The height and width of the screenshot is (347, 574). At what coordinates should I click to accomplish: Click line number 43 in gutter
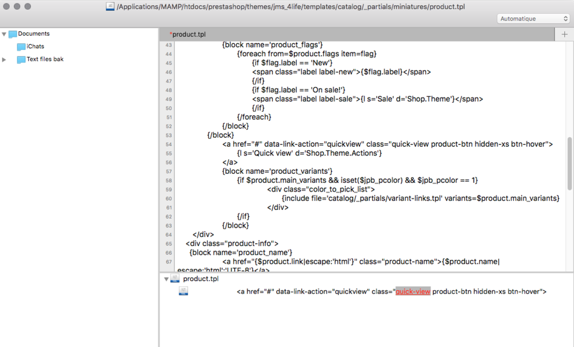pos(168,45)
